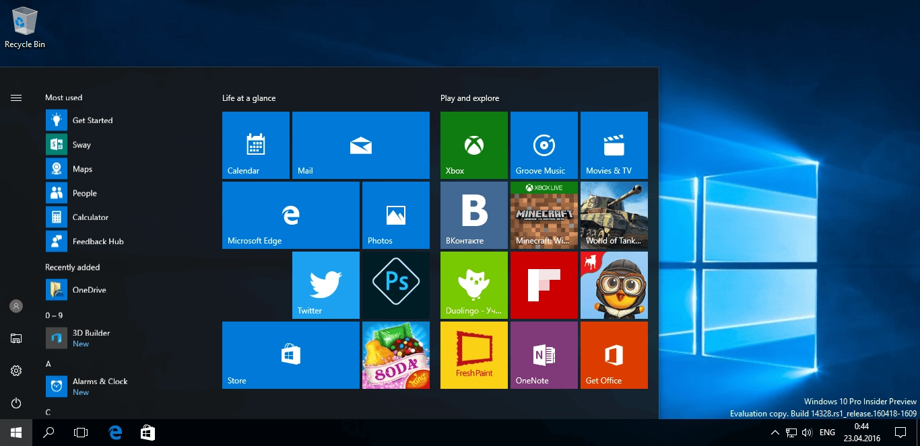Open the Photos tile
The width and height of the screenshot is (920, 446).
(396, 215)
